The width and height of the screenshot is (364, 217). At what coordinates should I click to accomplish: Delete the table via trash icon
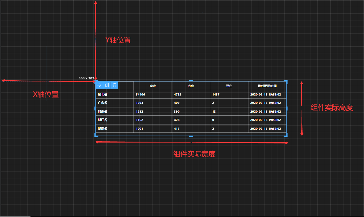point(115,85)
